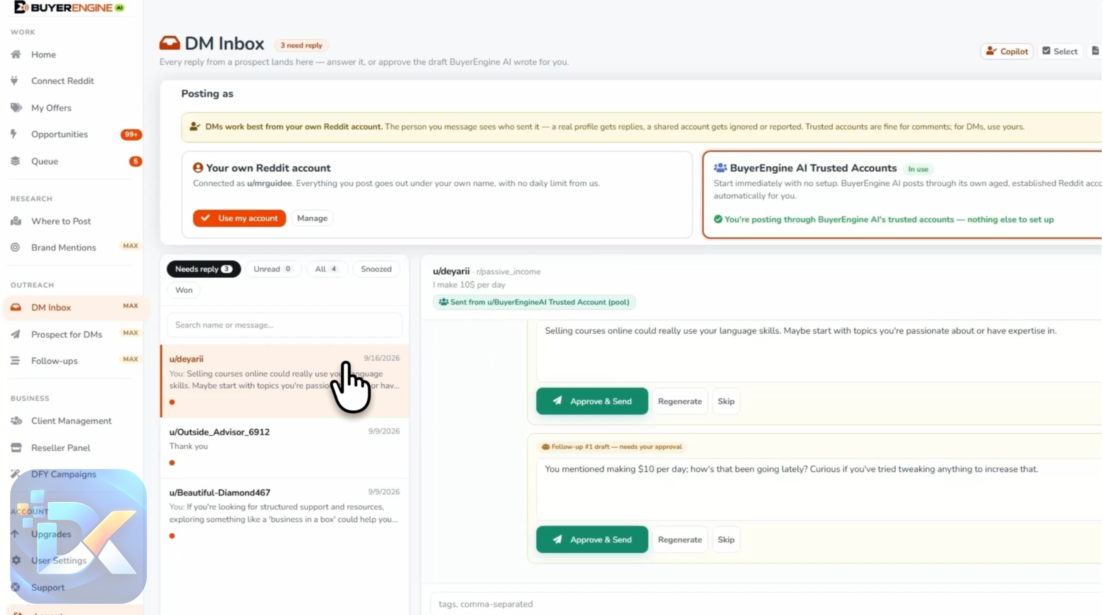The width and height of the screenshot is (1103, 615).
Task: Click the 3 need reply badge
Action: click(x=301, y=45)
